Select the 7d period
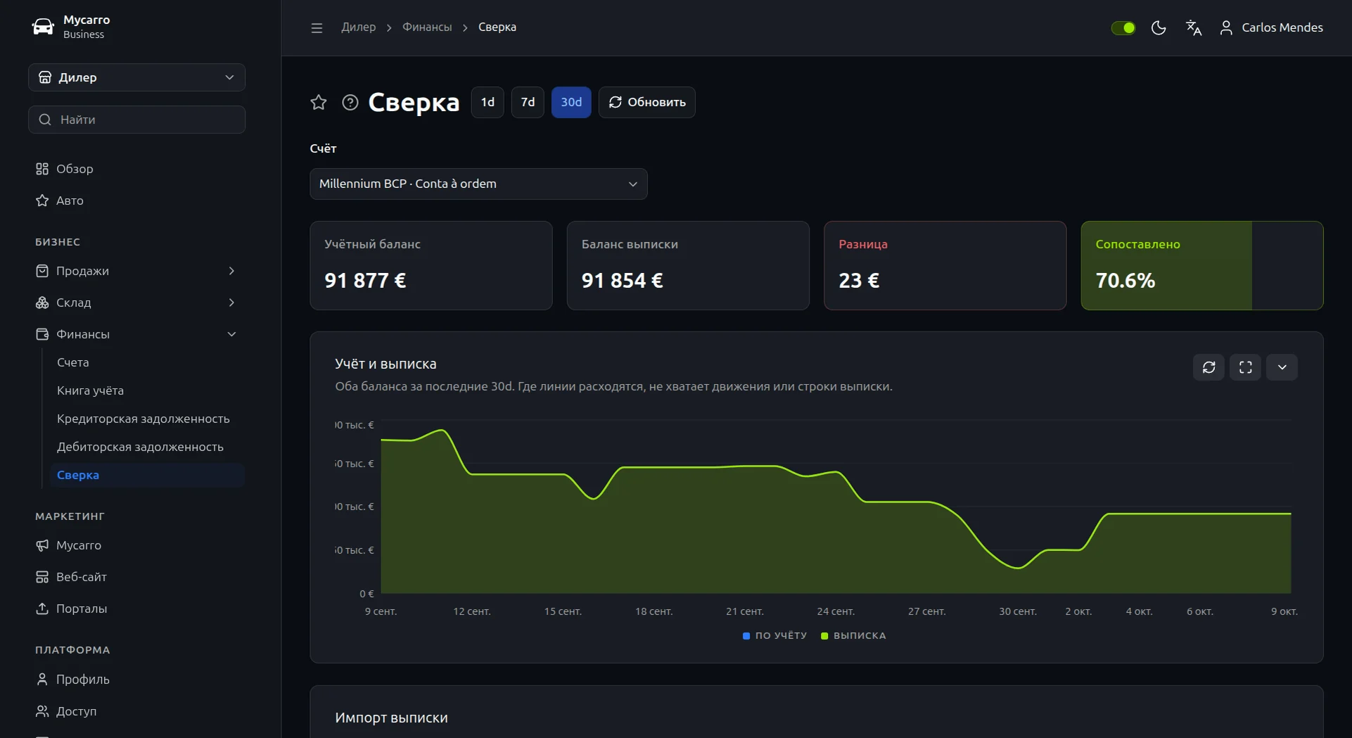1352x738 pixels. [x=528, y=103]
